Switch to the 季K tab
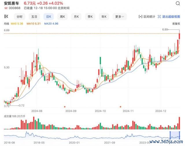 coord(90,17)
